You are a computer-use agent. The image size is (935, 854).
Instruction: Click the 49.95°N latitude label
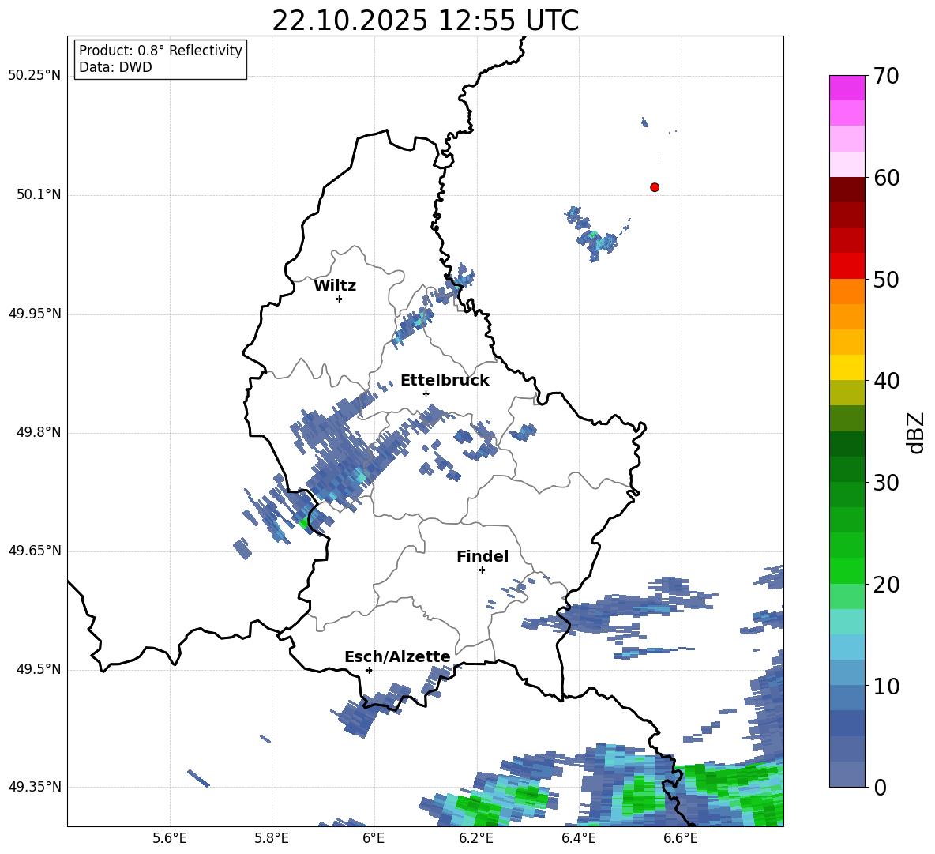click(x=35, y=314)
